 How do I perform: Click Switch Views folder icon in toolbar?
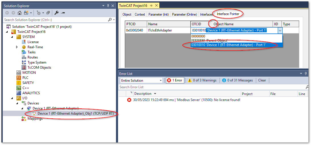pyautogui.click(x=26, y=13)
